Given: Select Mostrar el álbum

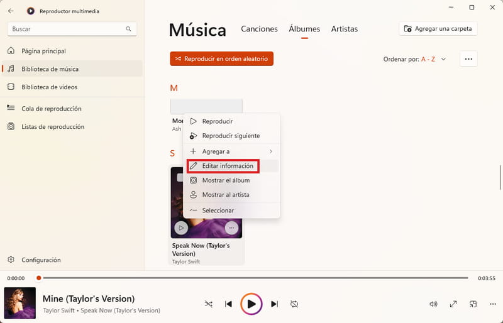Looking at the screenshot, I should [231, 180].
